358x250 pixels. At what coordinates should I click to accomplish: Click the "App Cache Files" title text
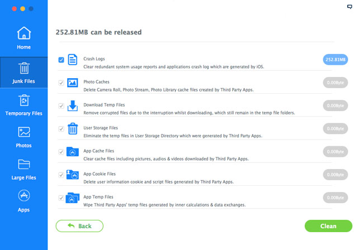[x=98, y=151]
